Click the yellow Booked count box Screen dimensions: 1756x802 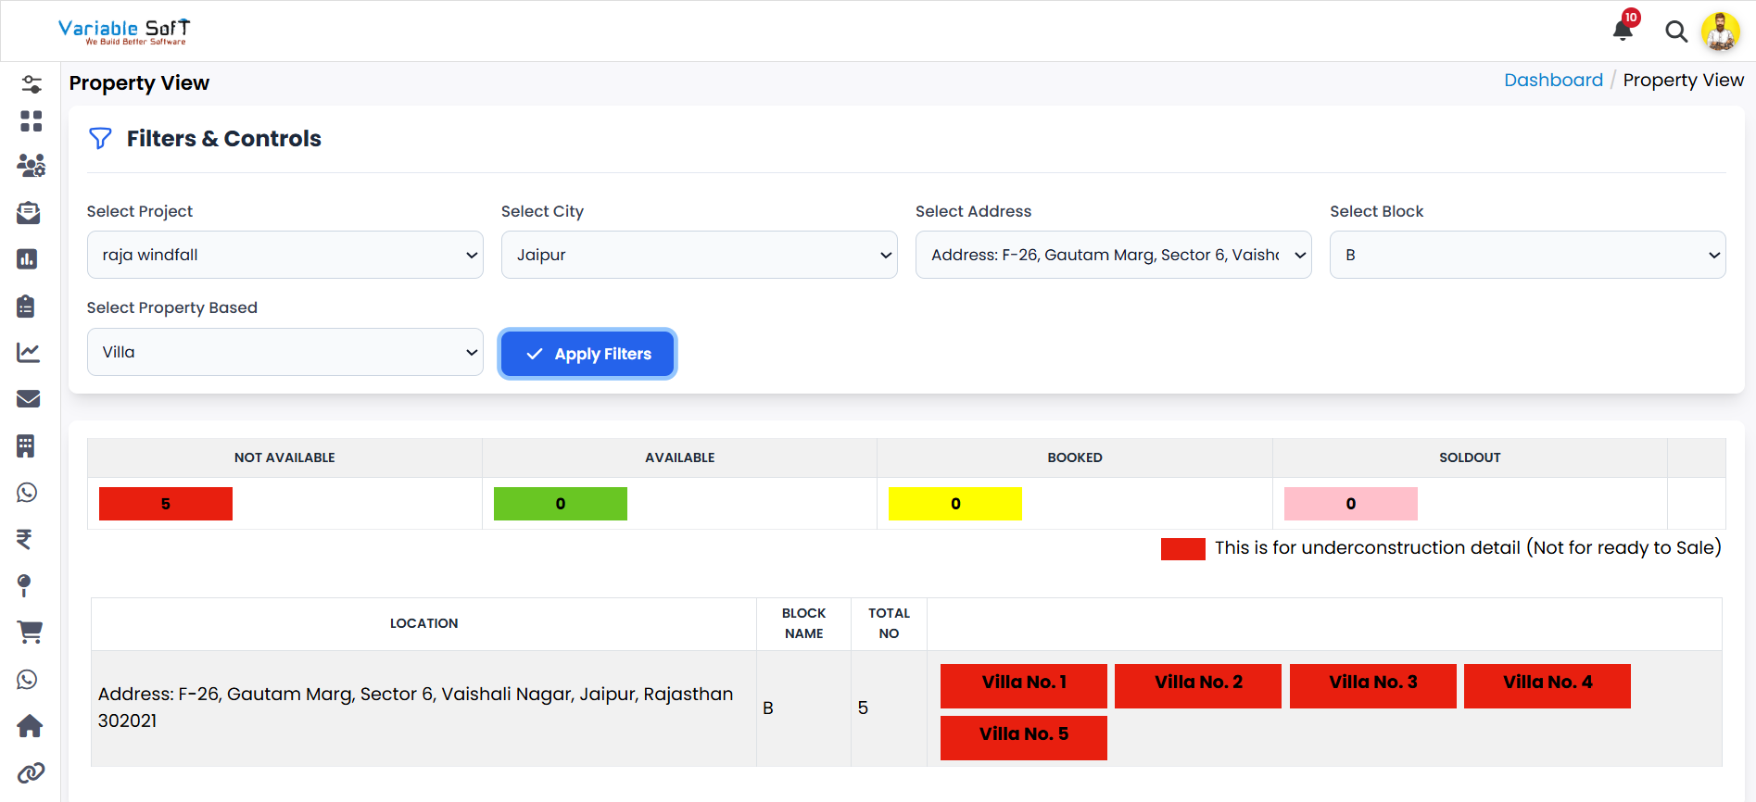click(x=955, y=504)
